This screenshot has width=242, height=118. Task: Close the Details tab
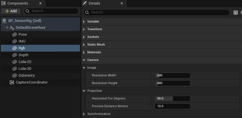122,3
